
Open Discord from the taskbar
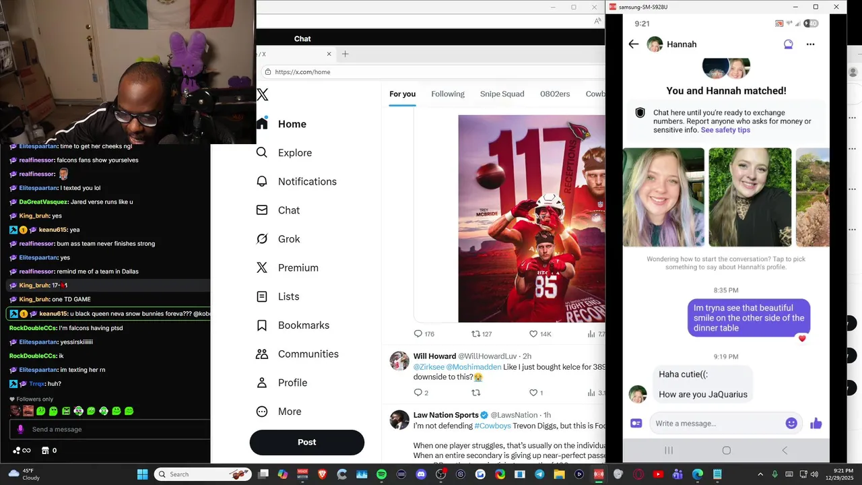pyautogui.click(x=422, y=474)
